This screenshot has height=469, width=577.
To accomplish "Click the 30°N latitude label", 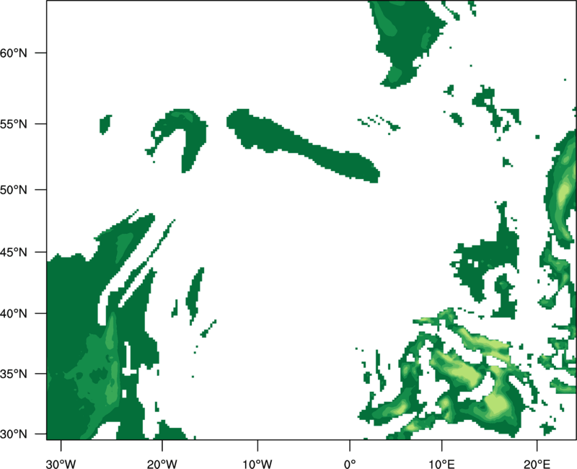I will [14, 434].
